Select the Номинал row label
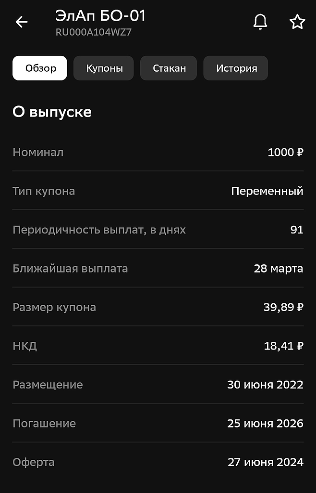316x493 pixels. pos(38,152)
